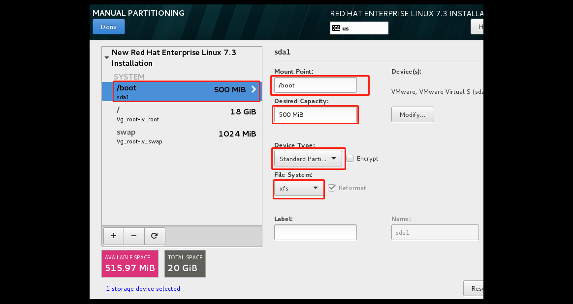Open the 1 storage device selected link

click(143, 289)
